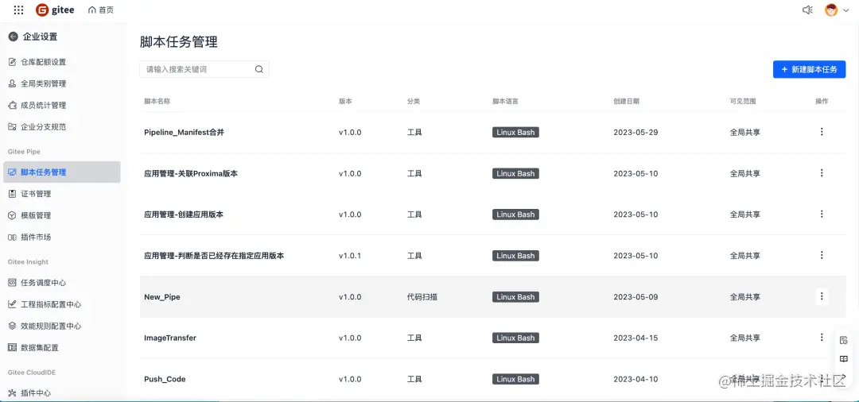Click the floating feedback document icon

coord(844,340)
